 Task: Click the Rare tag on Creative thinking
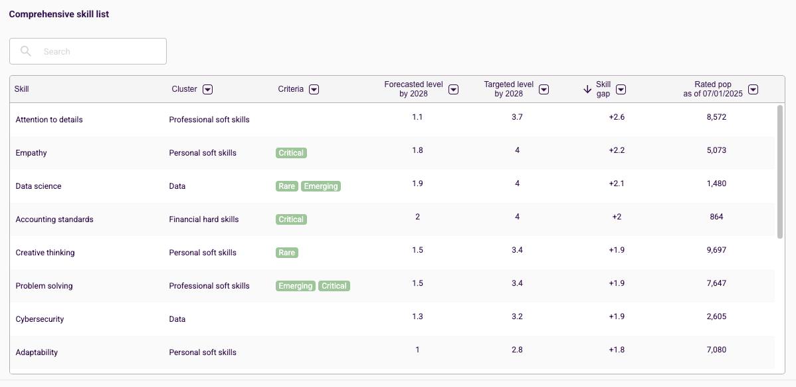[x=287, y=253]
